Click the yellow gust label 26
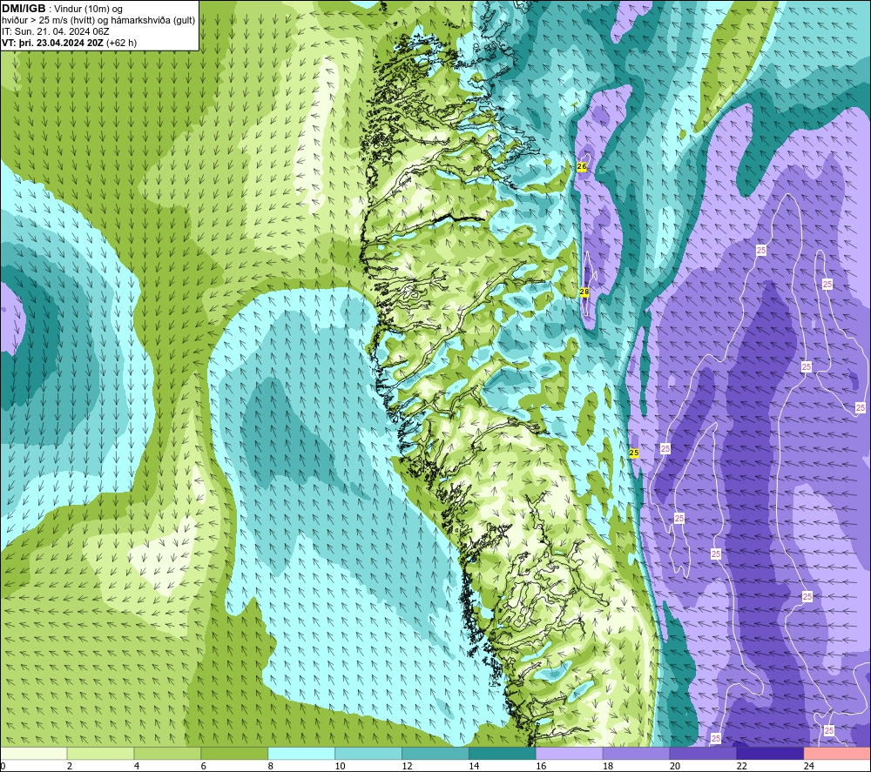Image resolution: width=871 pixels, height=772 pixels. [582, 166]
